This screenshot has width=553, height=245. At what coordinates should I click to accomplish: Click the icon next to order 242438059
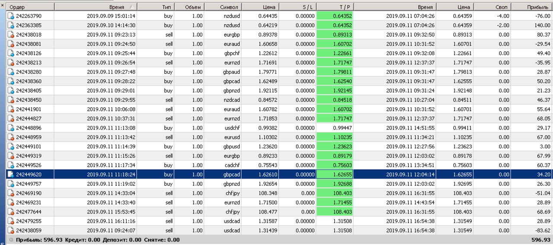point(11,231)
